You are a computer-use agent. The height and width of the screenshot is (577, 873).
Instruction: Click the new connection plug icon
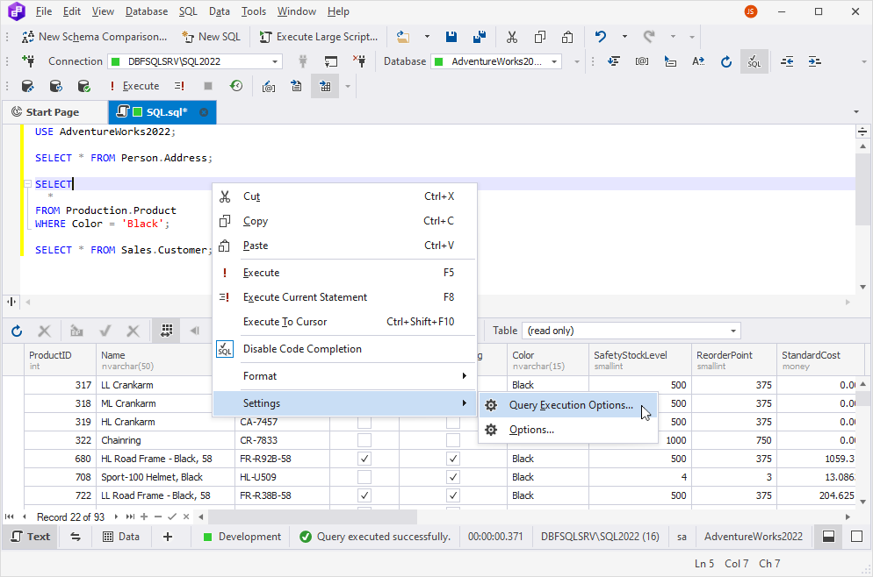pyautogui.click(x=28, y=61)
